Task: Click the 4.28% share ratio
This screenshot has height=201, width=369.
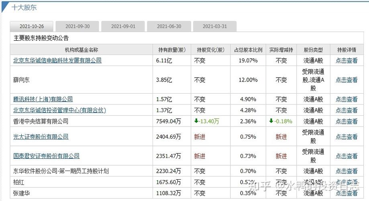Action: tap(248, 110)
